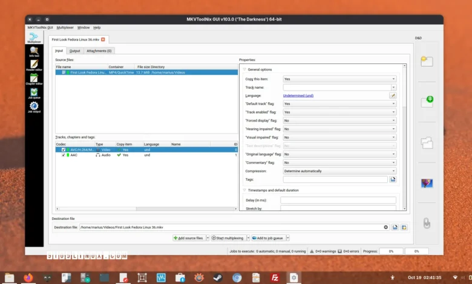Click the second progress bar showing 0%
This screenshot has height=284, width=472.
pos(416,251)
